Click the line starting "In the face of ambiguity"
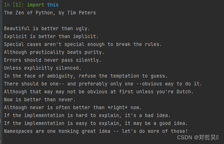Image resolution: width=224 pixels, height=144 pixels. pyautogui.click(x=86, y=76)
